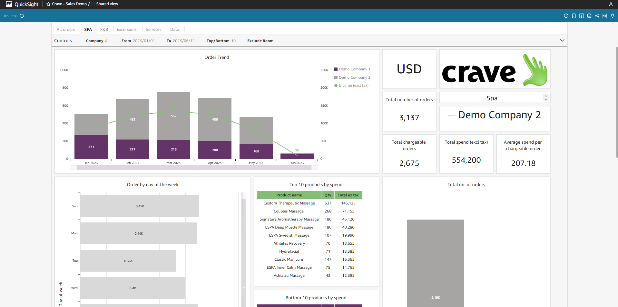This screenshot has width=618, height=307.
Task: Open the Company All control
Action: click(98, 41)
